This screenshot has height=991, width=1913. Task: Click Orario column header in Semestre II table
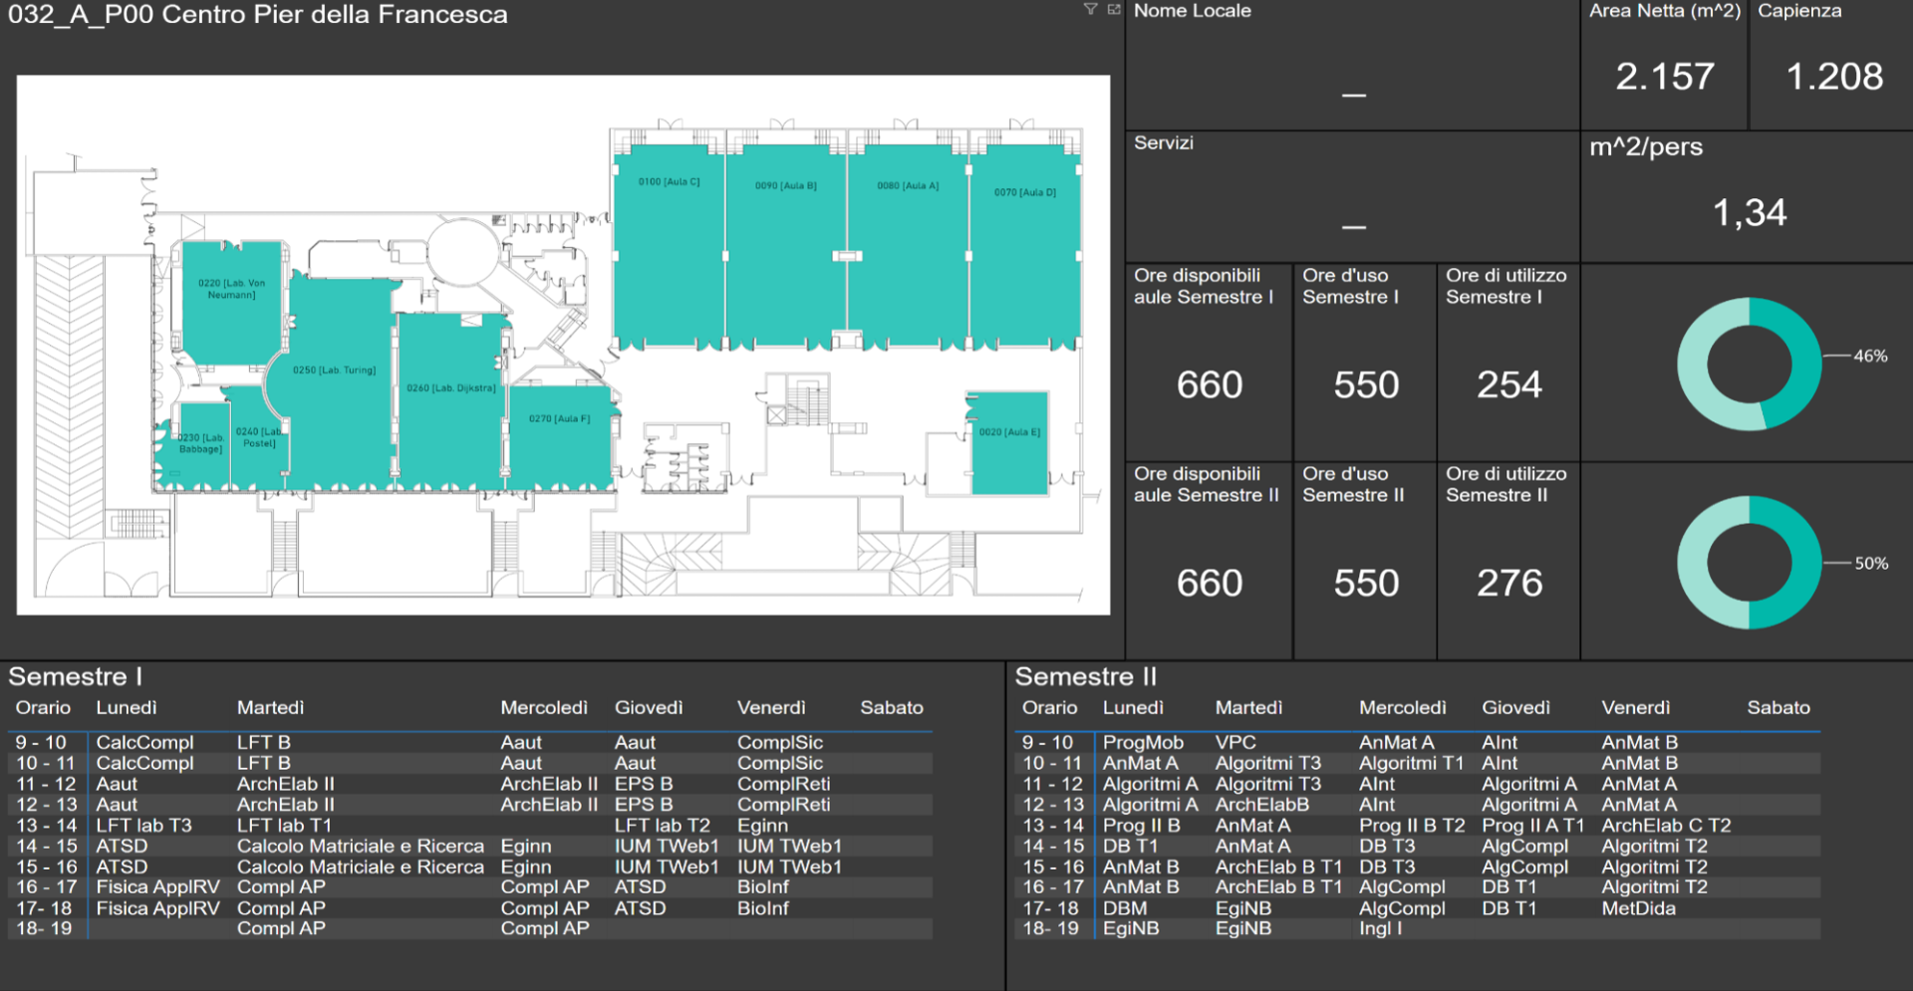click(x=1049, y=708)
